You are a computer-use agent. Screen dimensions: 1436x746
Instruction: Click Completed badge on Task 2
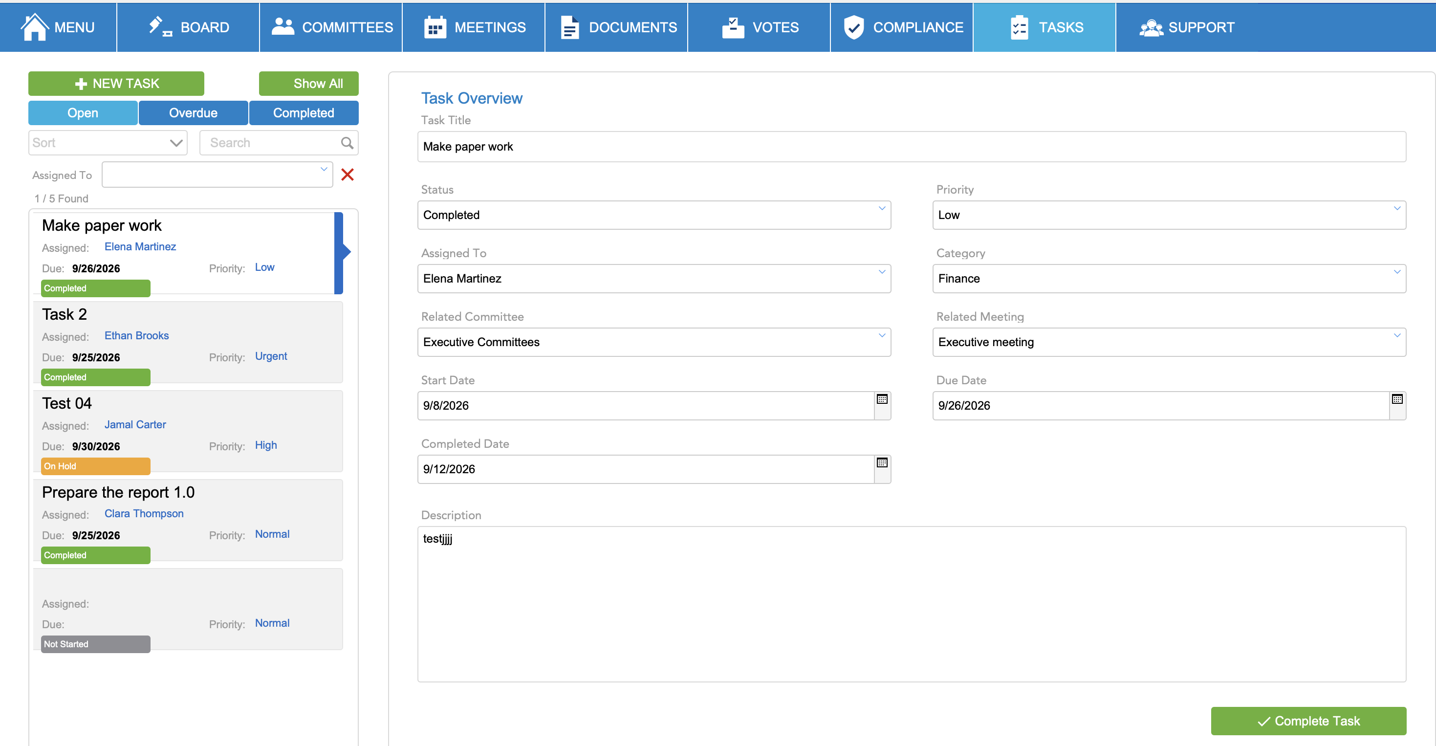pyautogui.click(x=95, y=377)
